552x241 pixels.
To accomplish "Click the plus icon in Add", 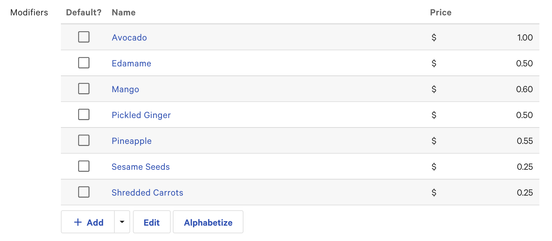I will 77,222.
